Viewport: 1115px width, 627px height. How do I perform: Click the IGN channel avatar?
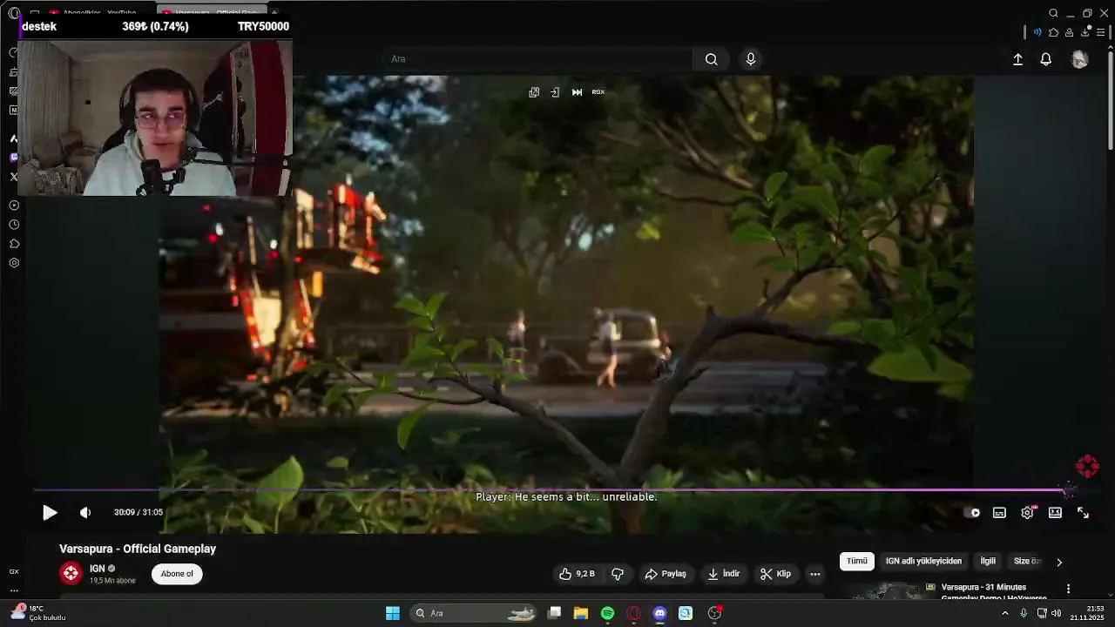(71, 573)
